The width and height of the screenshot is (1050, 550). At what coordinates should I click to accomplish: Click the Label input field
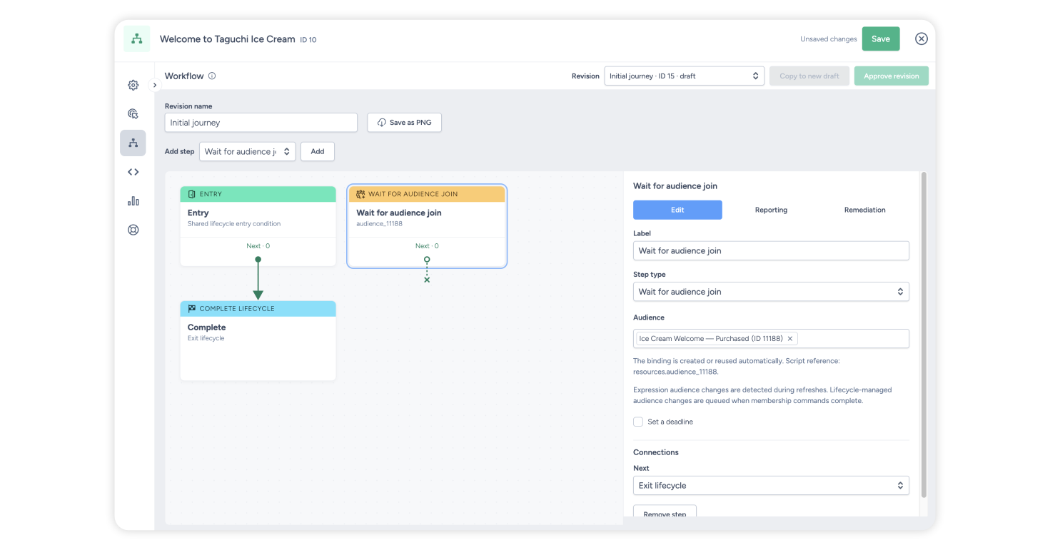pos(771,250)
